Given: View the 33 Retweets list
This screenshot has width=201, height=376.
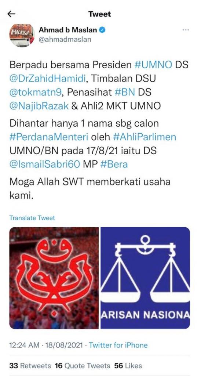Looking at the screenshot, I should tap(30, 366).
